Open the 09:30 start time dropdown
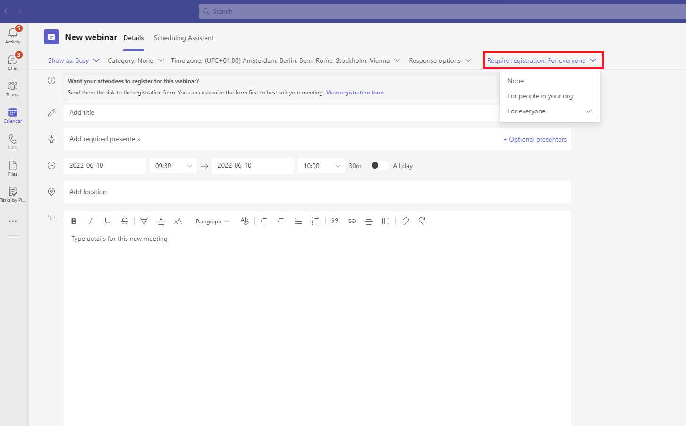 pyautogui.click(x=173, y=166)
